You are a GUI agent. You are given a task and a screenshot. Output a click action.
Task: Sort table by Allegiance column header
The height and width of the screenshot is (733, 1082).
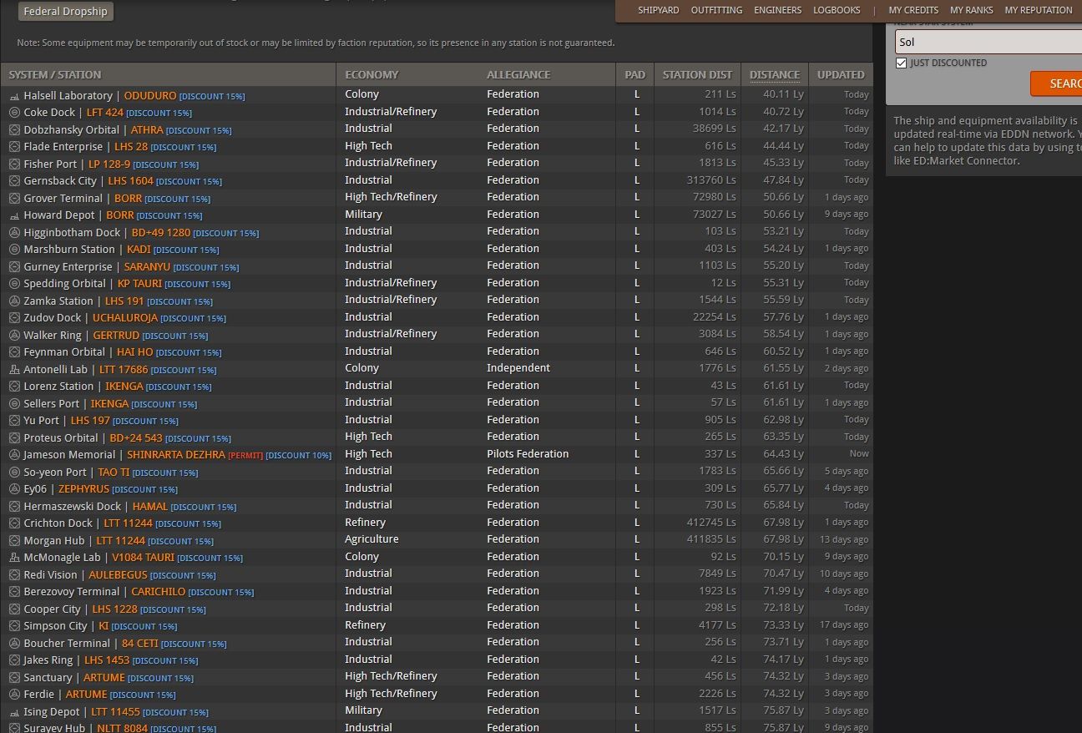pos(518,75)
